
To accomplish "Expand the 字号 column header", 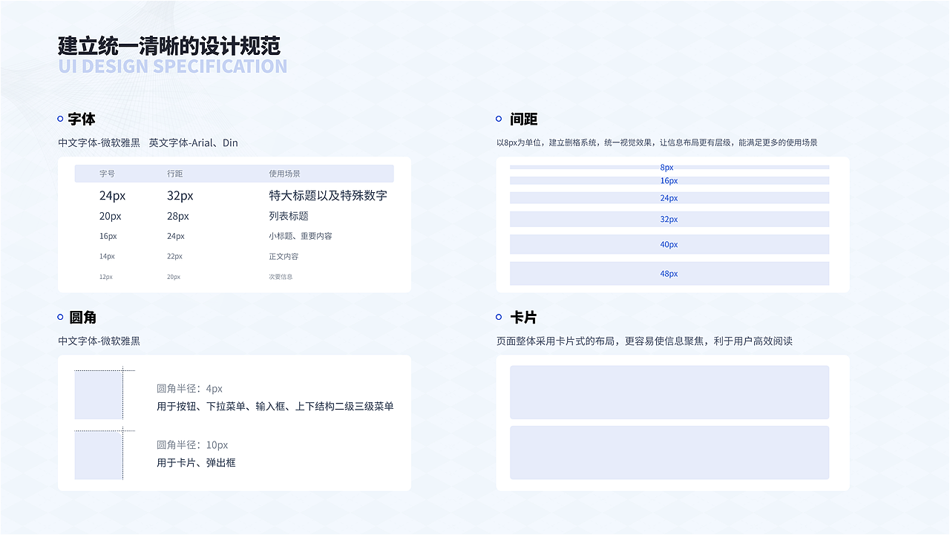I will (x=106, y=173).
